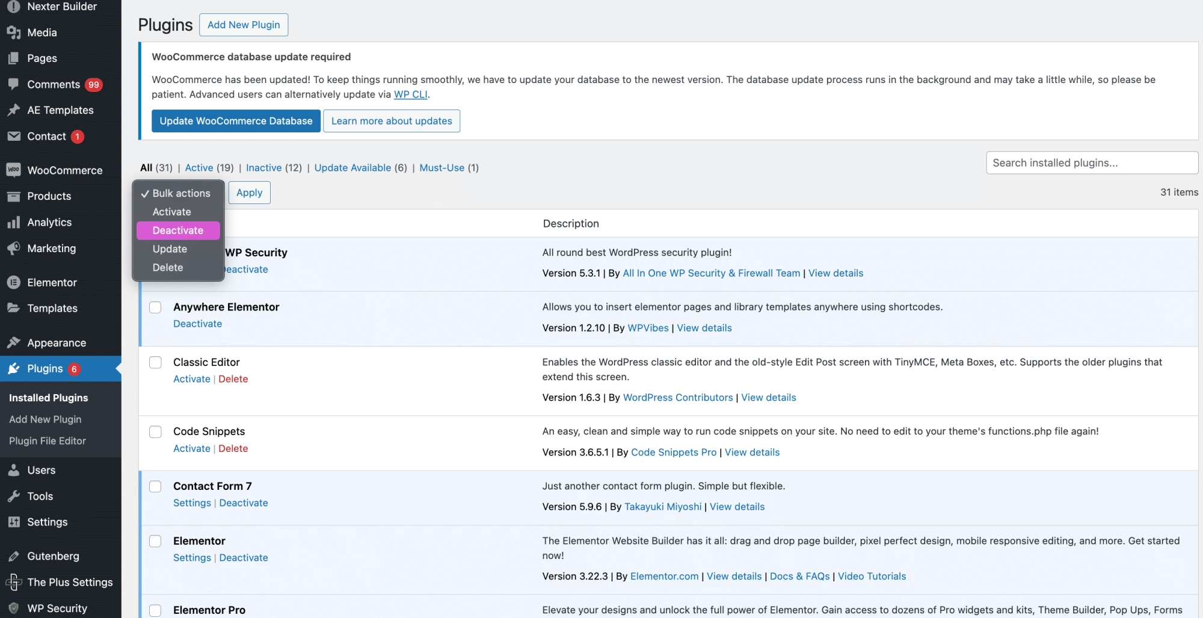The image size is (1203, 618).
Task: Switch to the Inactive plugins filter
Action: tap(263, 168)
